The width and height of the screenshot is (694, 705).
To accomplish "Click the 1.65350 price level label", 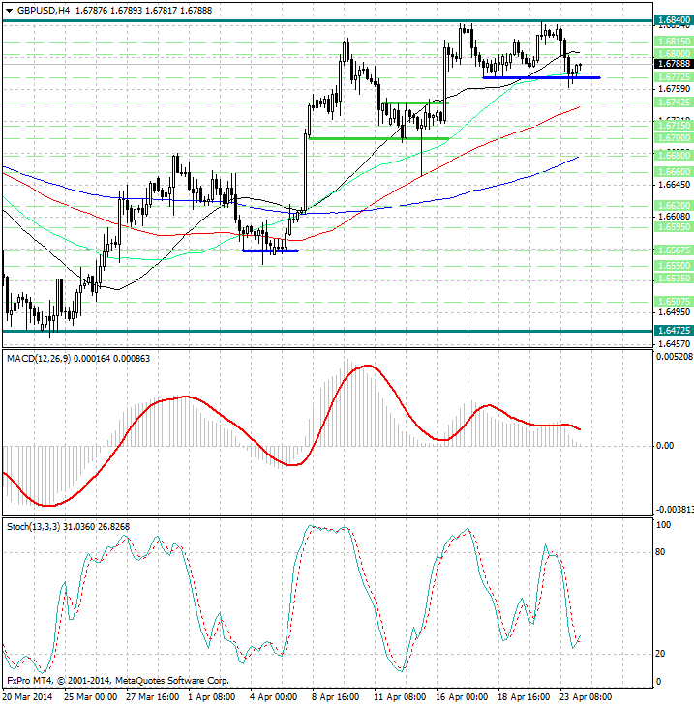I will [674, 279].
